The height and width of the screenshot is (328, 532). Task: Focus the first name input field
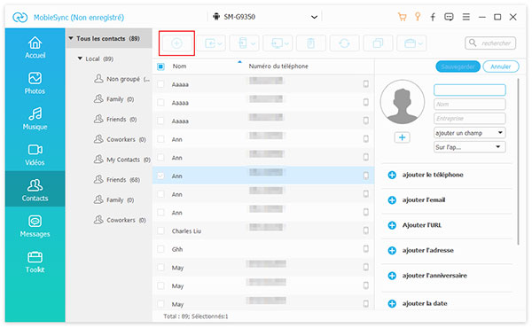click(470, 90)
